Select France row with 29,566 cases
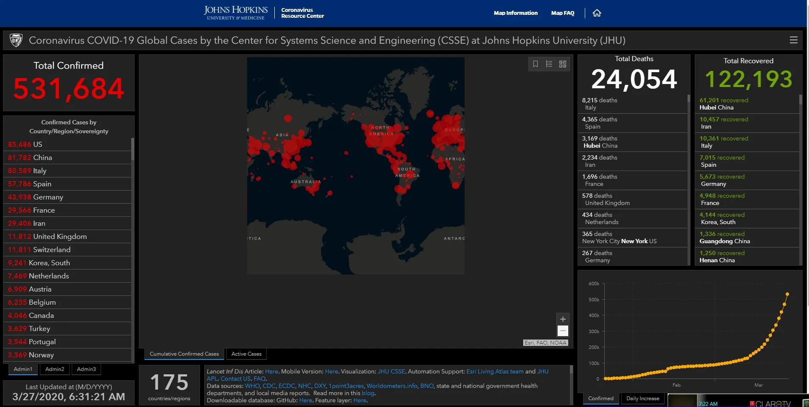This screenshot has width=809, height=407. click(x=68, y=210)
